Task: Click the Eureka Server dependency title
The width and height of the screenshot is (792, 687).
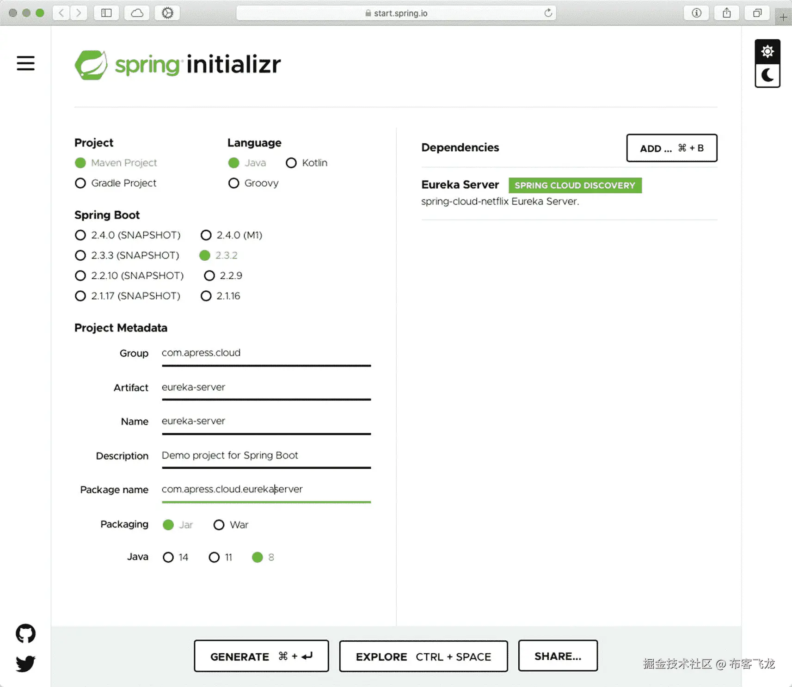Action: tap(460, 185)
